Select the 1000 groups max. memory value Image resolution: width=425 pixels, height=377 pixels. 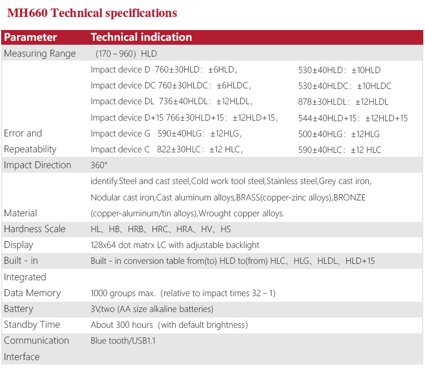click(x=183, y=293)
